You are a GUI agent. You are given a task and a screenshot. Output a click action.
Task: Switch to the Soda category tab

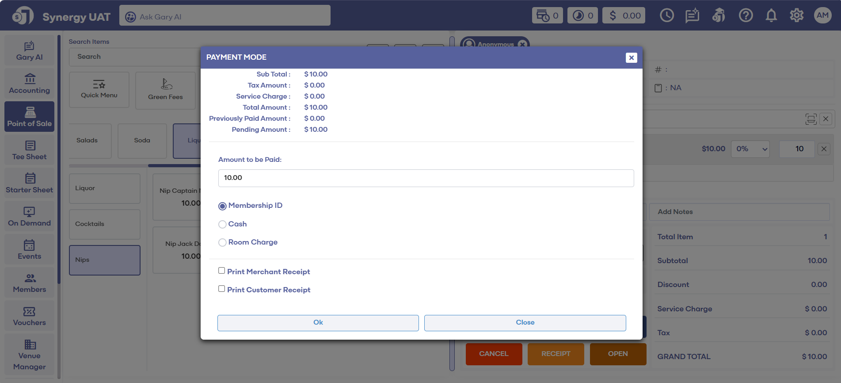pyautogui.click(x=142, y=141)
